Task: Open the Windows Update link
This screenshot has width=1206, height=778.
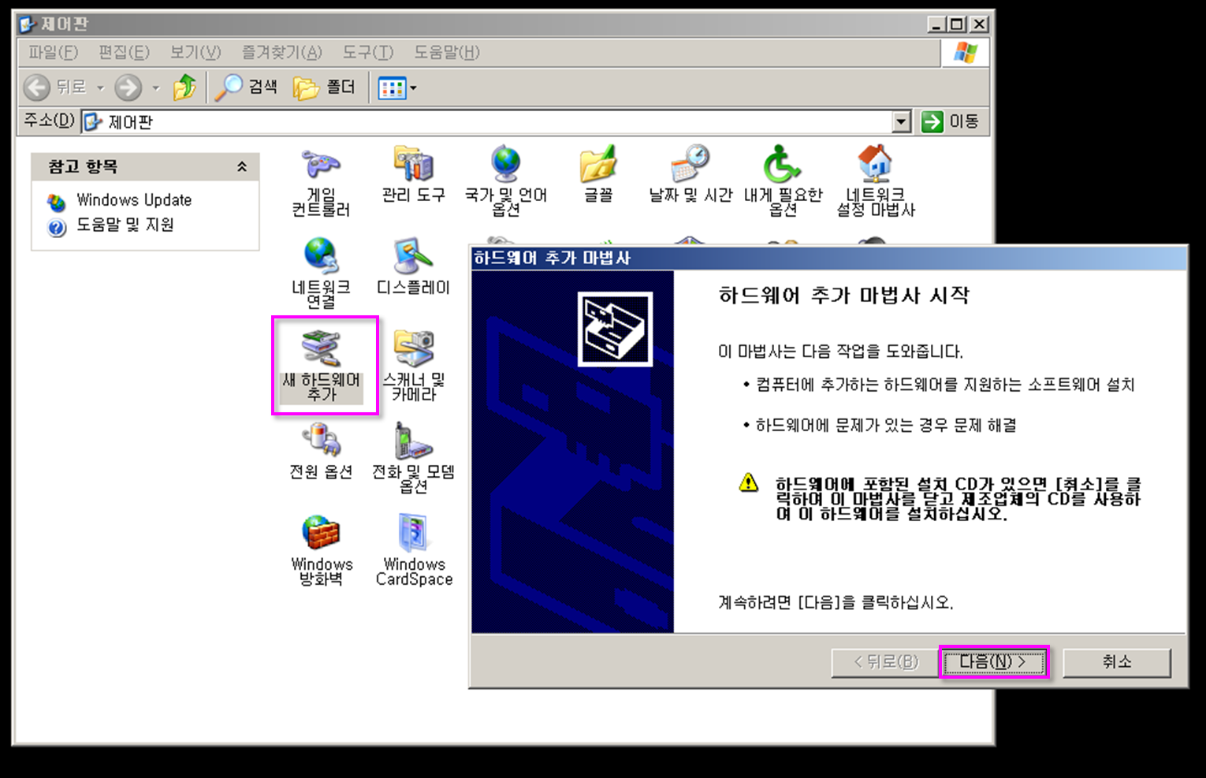Action: click(x=134, y=200)
